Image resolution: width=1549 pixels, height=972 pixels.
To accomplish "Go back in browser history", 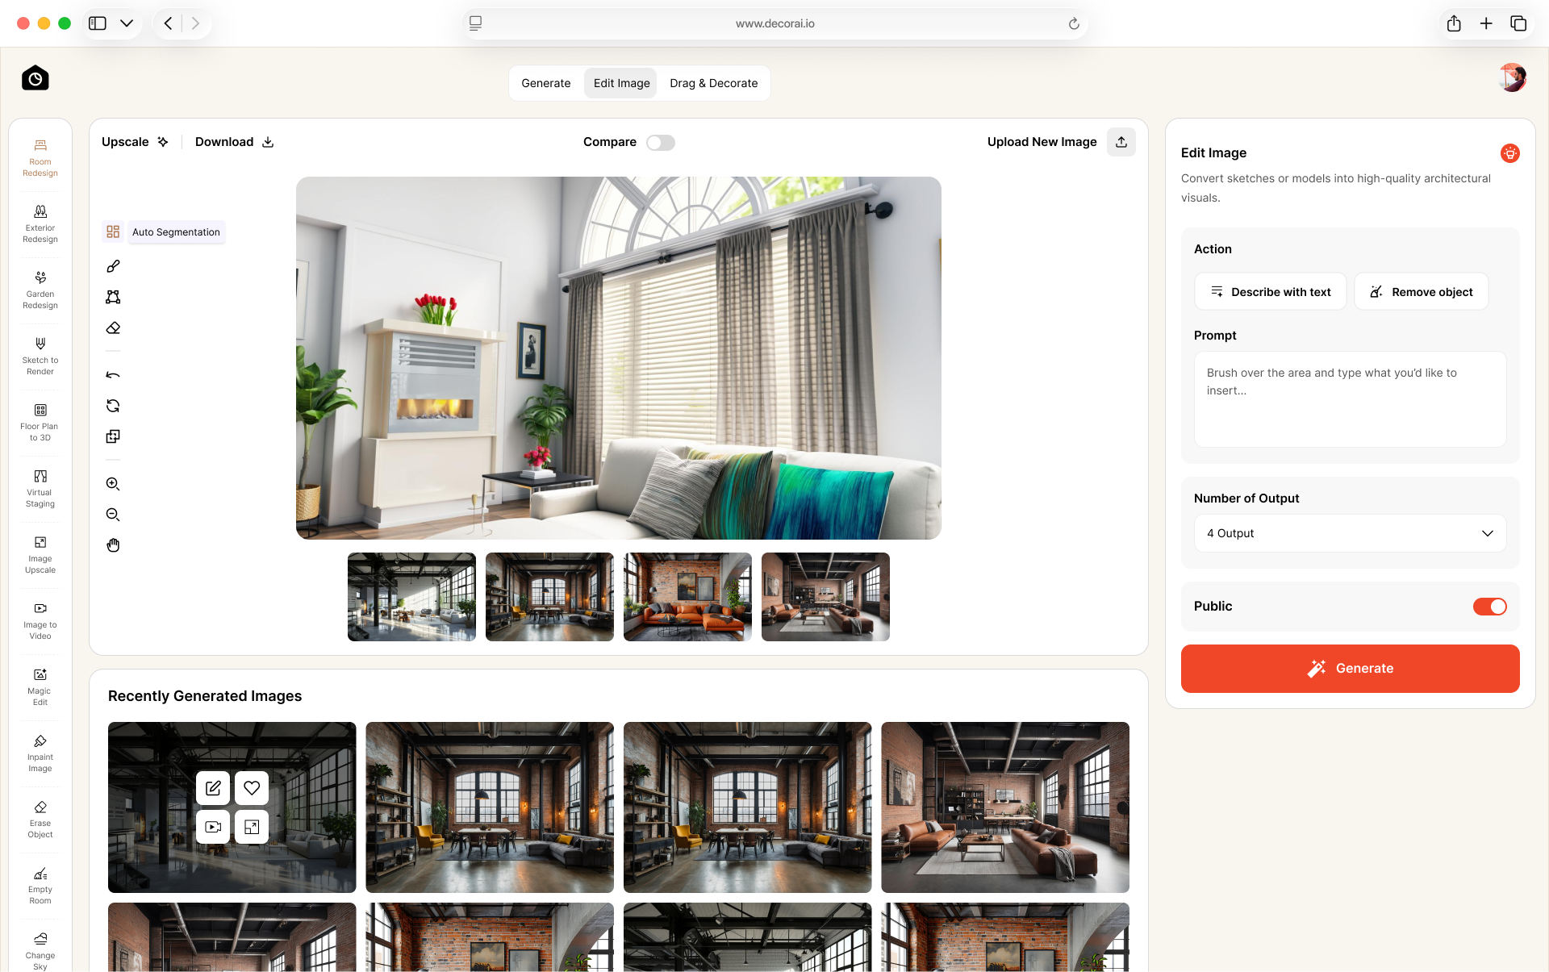I will pyautogui.click(x=168, y=23).
